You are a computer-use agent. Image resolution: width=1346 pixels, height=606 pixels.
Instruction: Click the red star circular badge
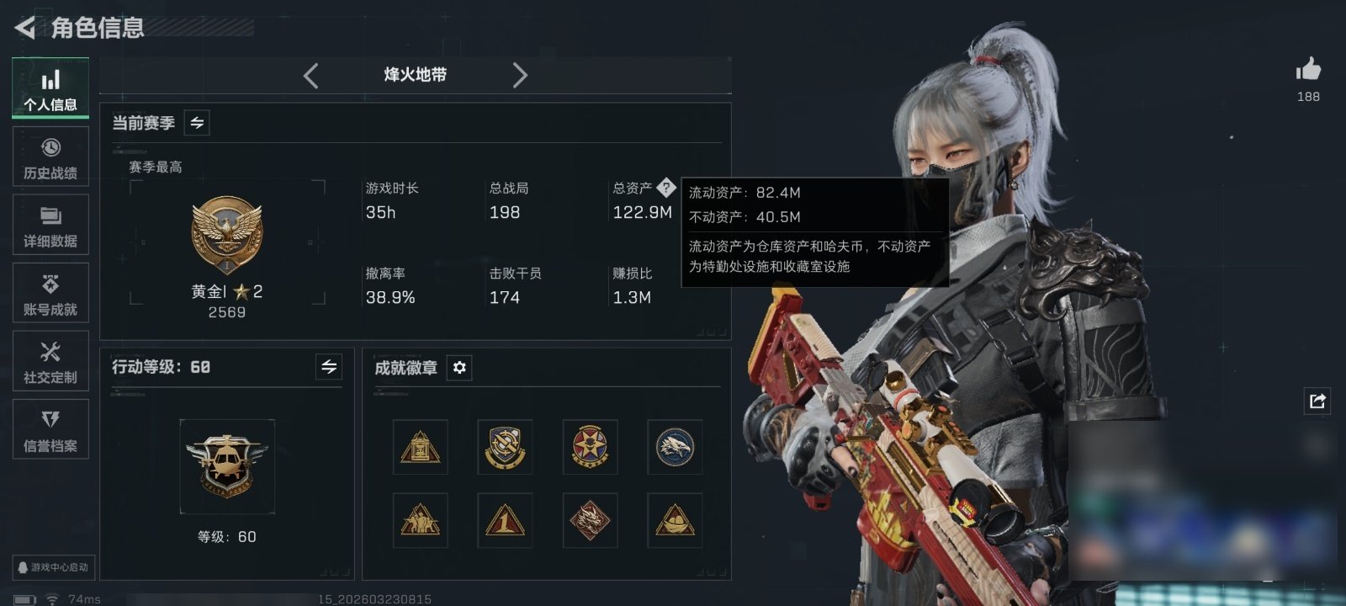click(x=590, y=447)
